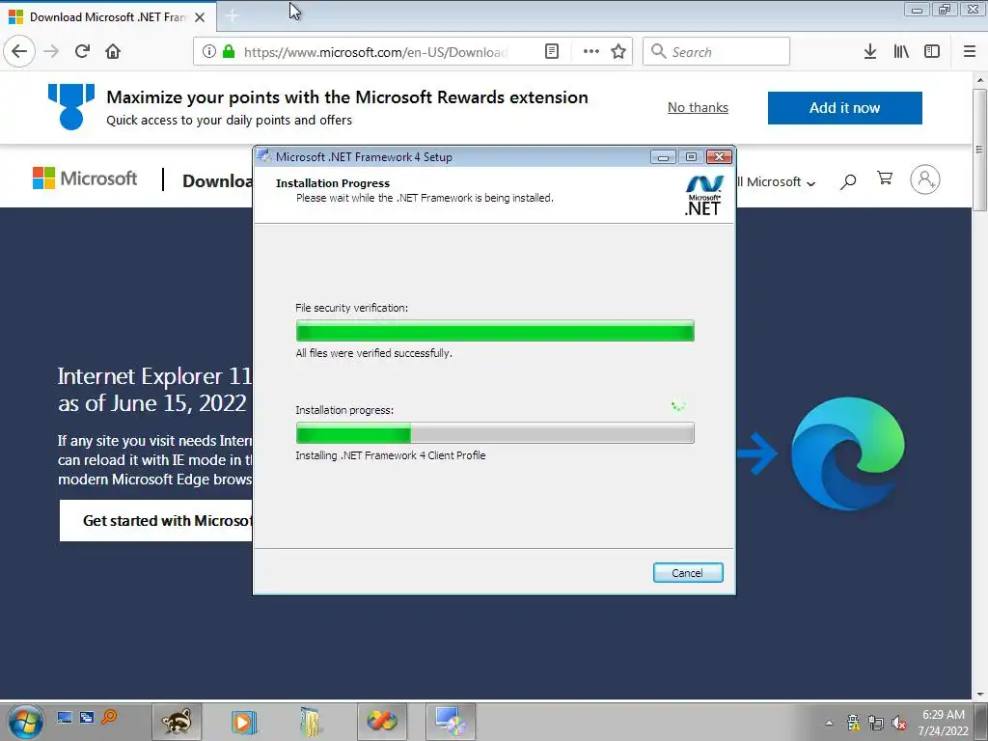The width and height of the screenshot is (988, 741).
Task: Click the Safely Remove Hardware tray icon
Action: pyautogui.click(x=853, y=723)
